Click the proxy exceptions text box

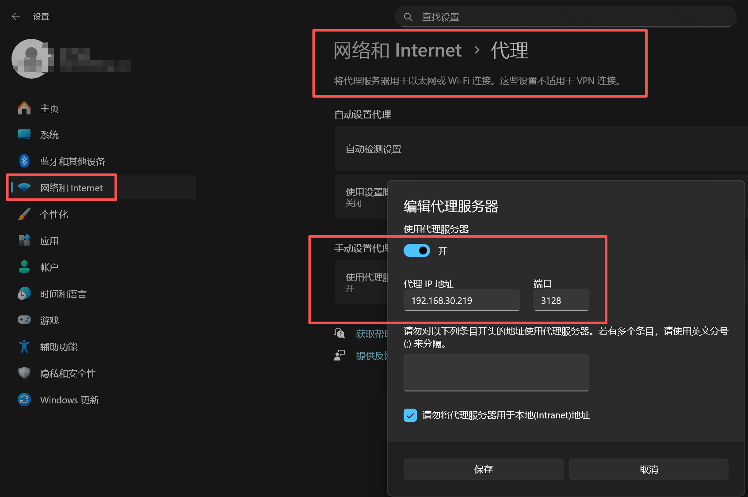tap(496, 373)
